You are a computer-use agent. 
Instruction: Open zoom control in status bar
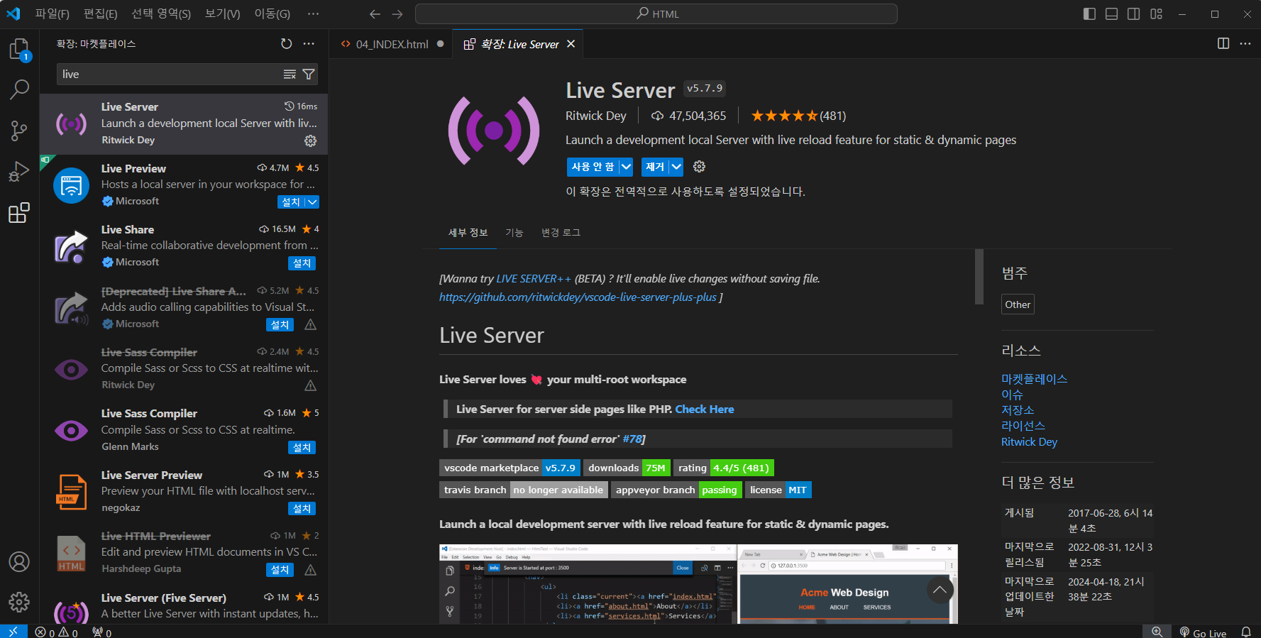[1157, 632]
